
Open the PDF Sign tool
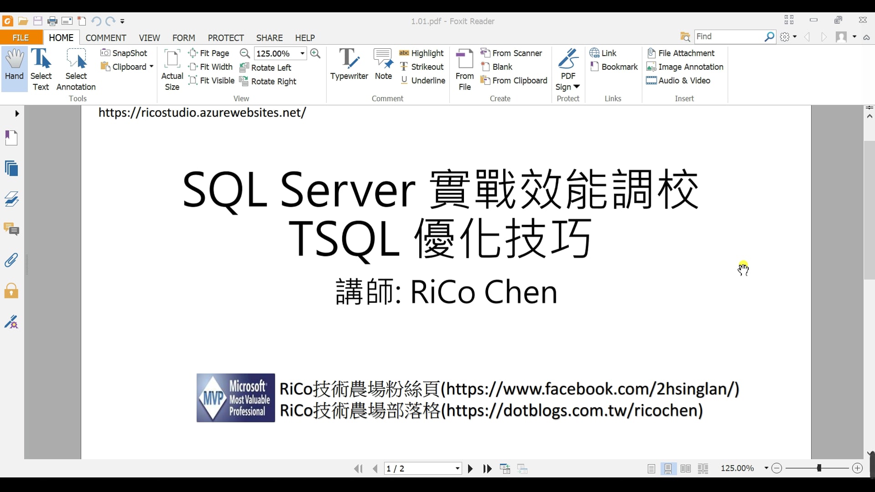(x=568, y=69)
